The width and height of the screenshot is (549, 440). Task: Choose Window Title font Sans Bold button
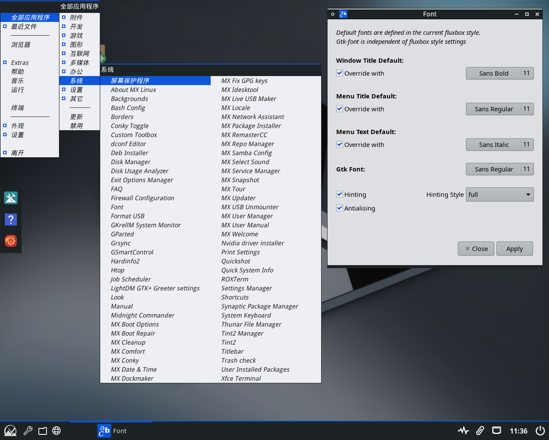(x=499, y=73)
